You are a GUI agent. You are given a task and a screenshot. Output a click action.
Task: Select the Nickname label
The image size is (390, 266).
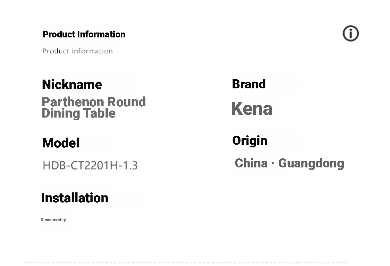pyautogui.click(x=72, y=85)
